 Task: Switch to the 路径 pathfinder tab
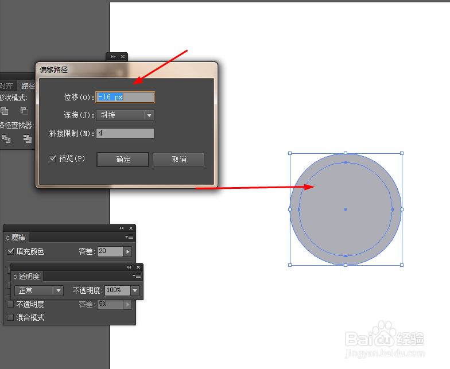click(28, 86)
